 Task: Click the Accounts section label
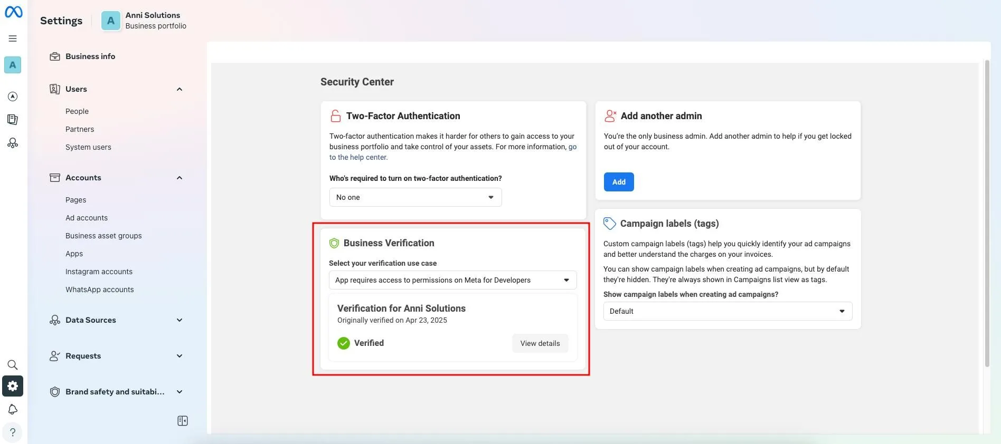coord(83,178)
